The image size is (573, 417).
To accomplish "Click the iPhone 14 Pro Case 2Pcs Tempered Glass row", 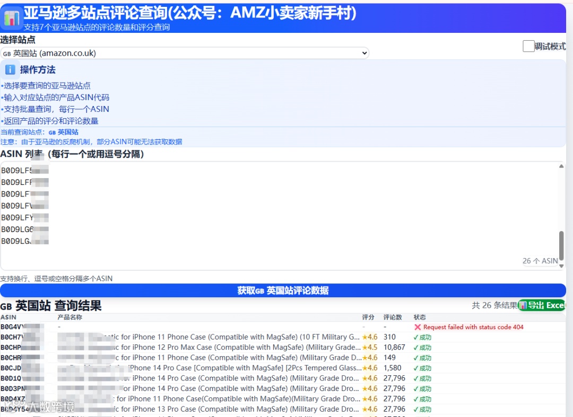I will click(x=283, y=368).
